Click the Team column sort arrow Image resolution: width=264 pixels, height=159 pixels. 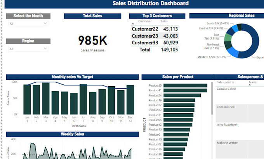coord(250,85)
